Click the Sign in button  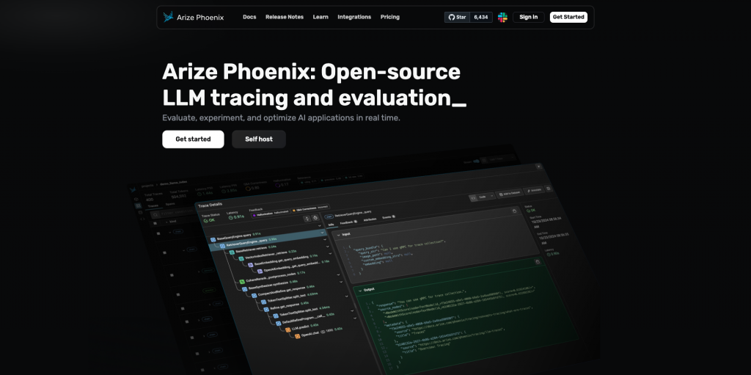coord(528,18)
